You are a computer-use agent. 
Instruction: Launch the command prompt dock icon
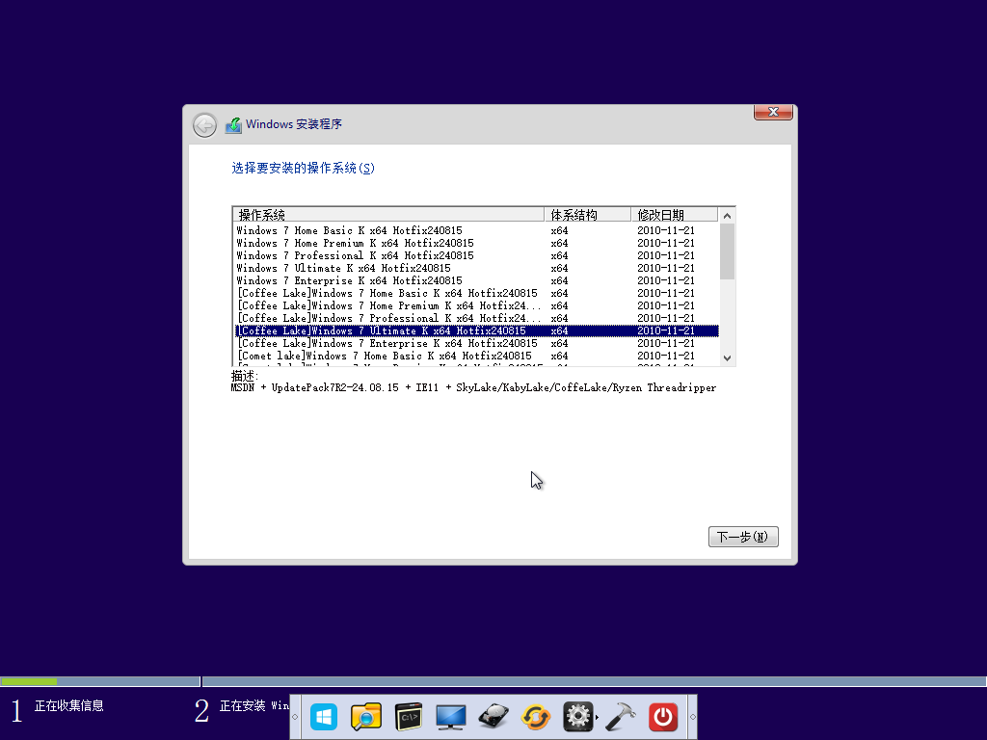click(408, 717)
